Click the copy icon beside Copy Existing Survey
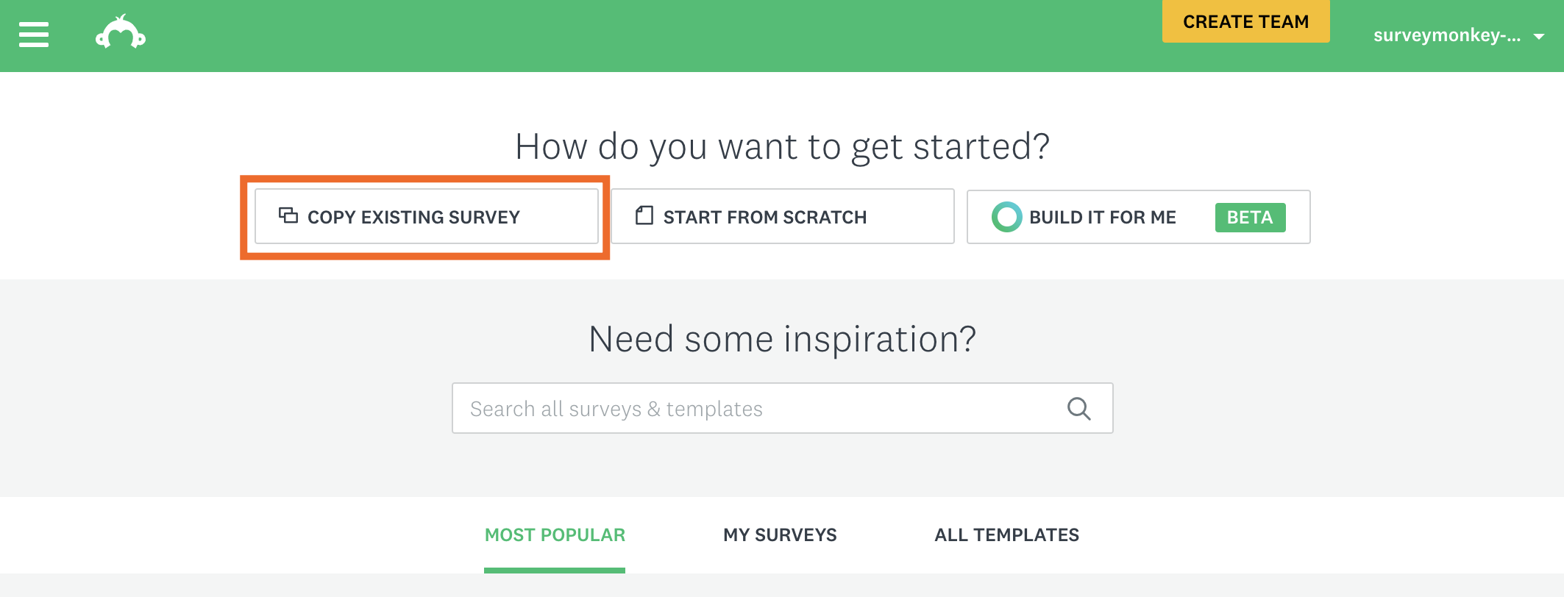Viewport: 1564px width, 597px height. (x=288, y=215)
